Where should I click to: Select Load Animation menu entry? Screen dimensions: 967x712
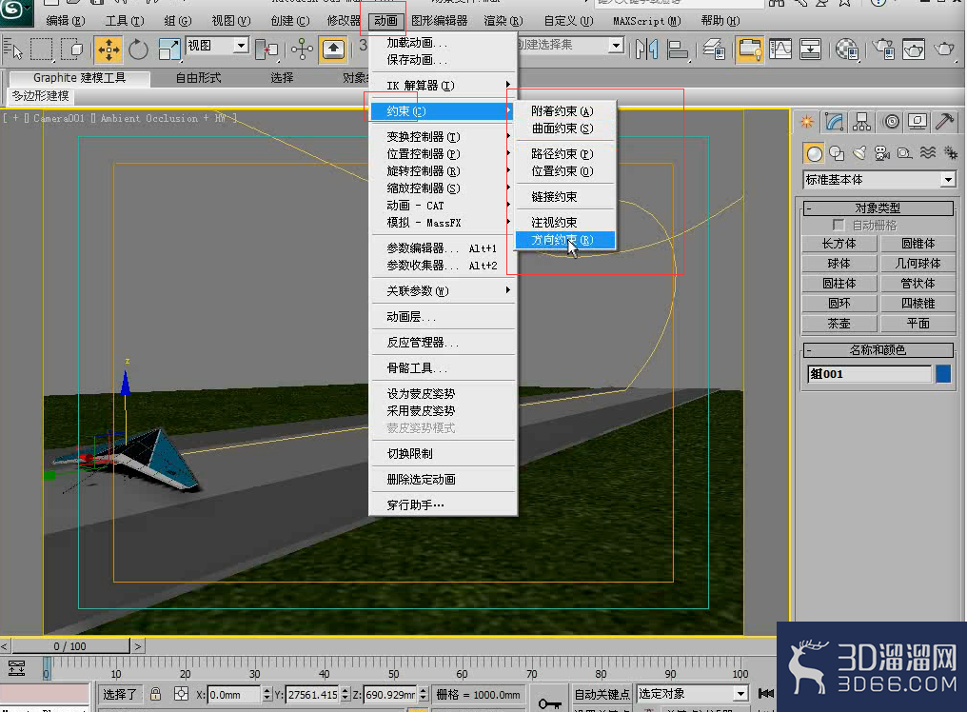tap(443, 43)
